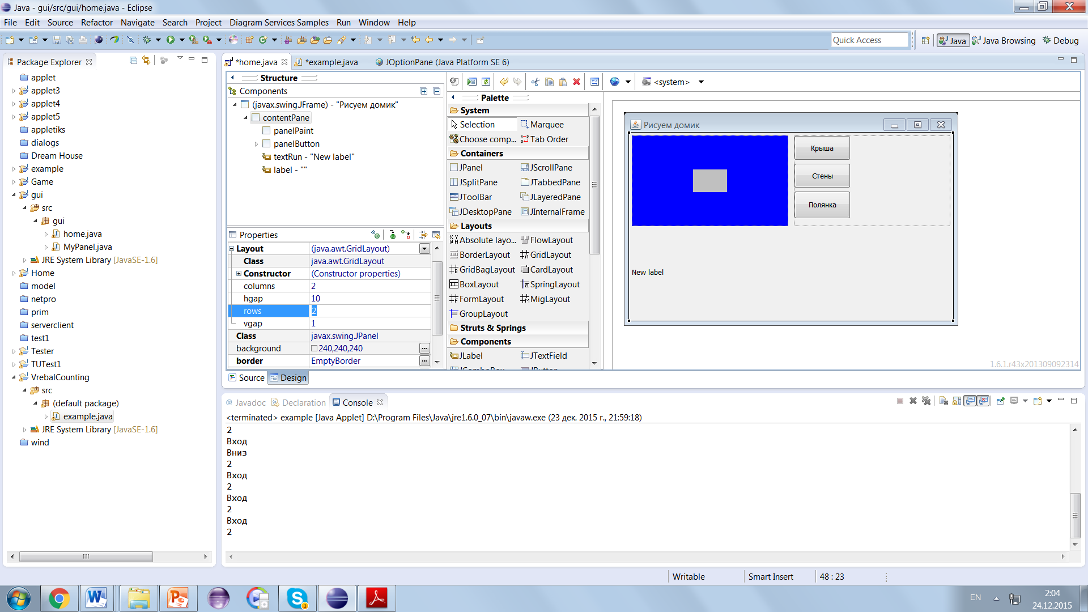Choose the GridLayout palette item

(x=546, y=255)
